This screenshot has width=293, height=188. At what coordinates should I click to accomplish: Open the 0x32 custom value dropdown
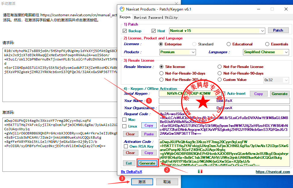tap(286, 80)
